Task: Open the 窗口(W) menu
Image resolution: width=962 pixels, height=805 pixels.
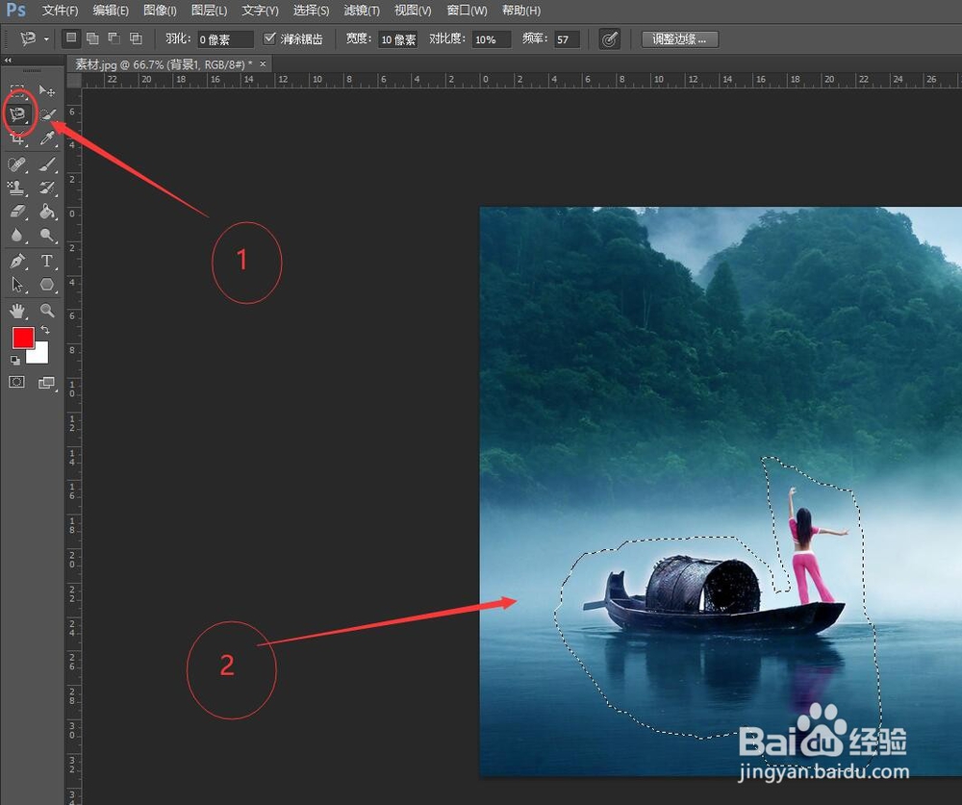Action: click(467, 11)
